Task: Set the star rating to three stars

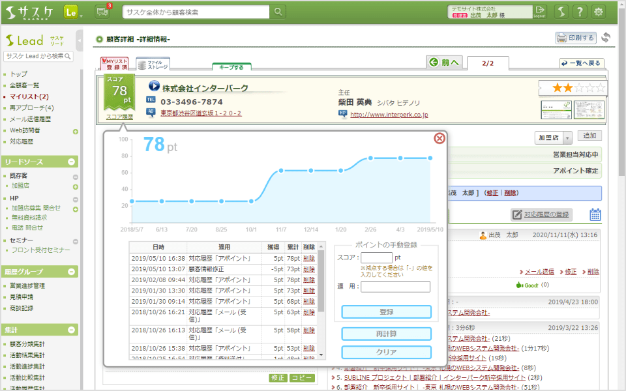Action: pyautogui.click(x=578, y=88)
